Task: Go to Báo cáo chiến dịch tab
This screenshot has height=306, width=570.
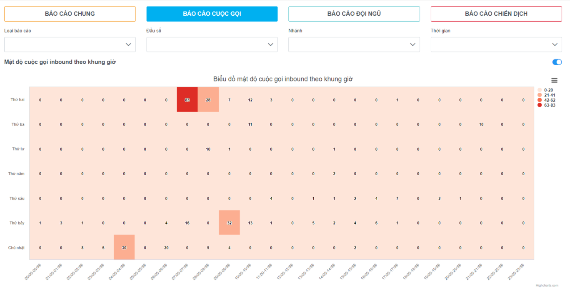Action: [x=496, y=14]
